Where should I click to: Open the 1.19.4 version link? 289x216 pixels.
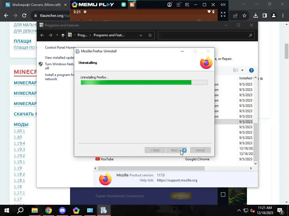(19, 143)
